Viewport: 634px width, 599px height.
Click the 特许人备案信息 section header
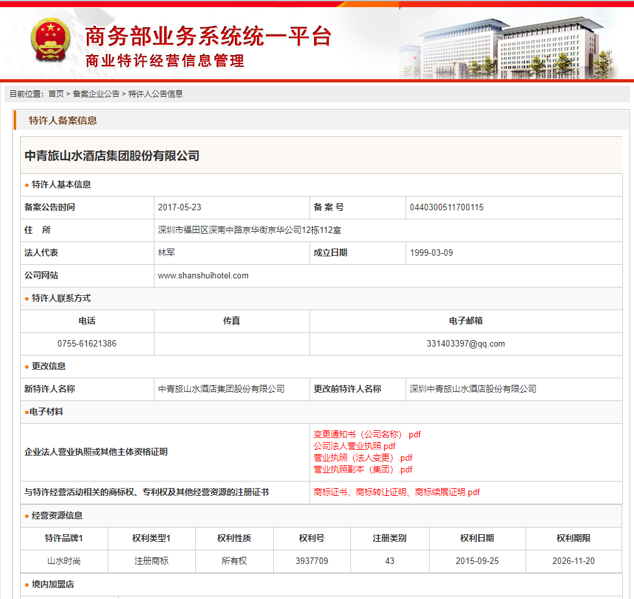point(63,121)
